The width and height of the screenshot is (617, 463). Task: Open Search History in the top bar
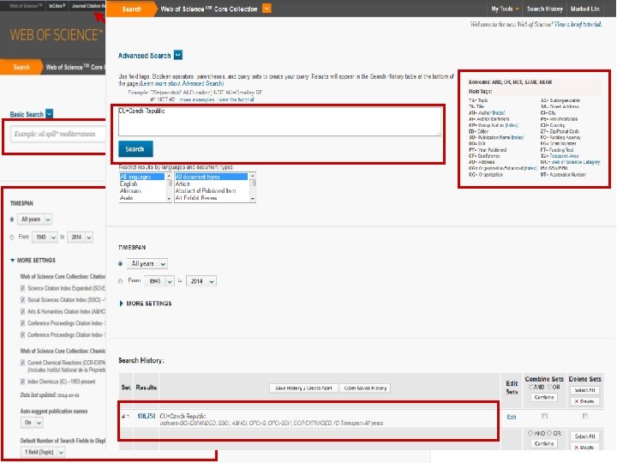pos(545,9)
